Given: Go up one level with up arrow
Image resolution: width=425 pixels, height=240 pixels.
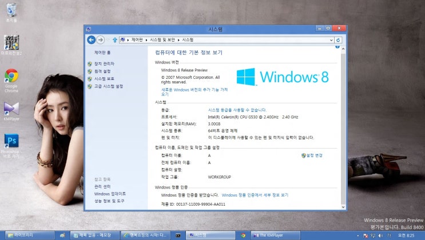Looking at the screenshot, I should 114,40.
